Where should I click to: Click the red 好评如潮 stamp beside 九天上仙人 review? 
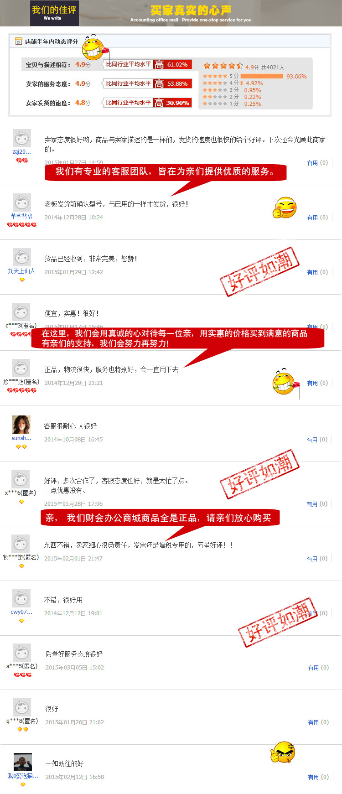pyautogui.click(x=259, y=272)
